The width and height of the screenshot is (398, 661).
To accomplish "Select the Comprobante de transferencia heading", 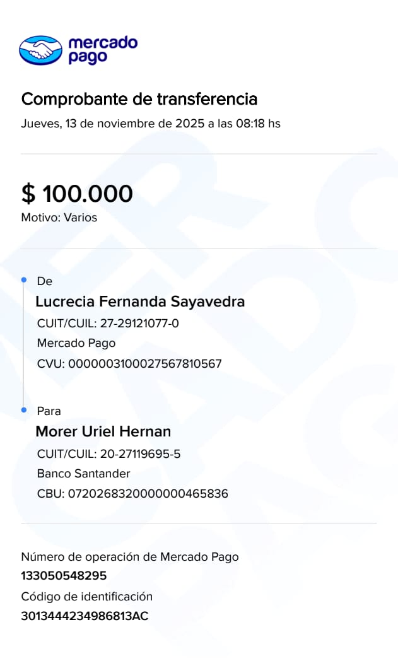I will coord(139,99).
